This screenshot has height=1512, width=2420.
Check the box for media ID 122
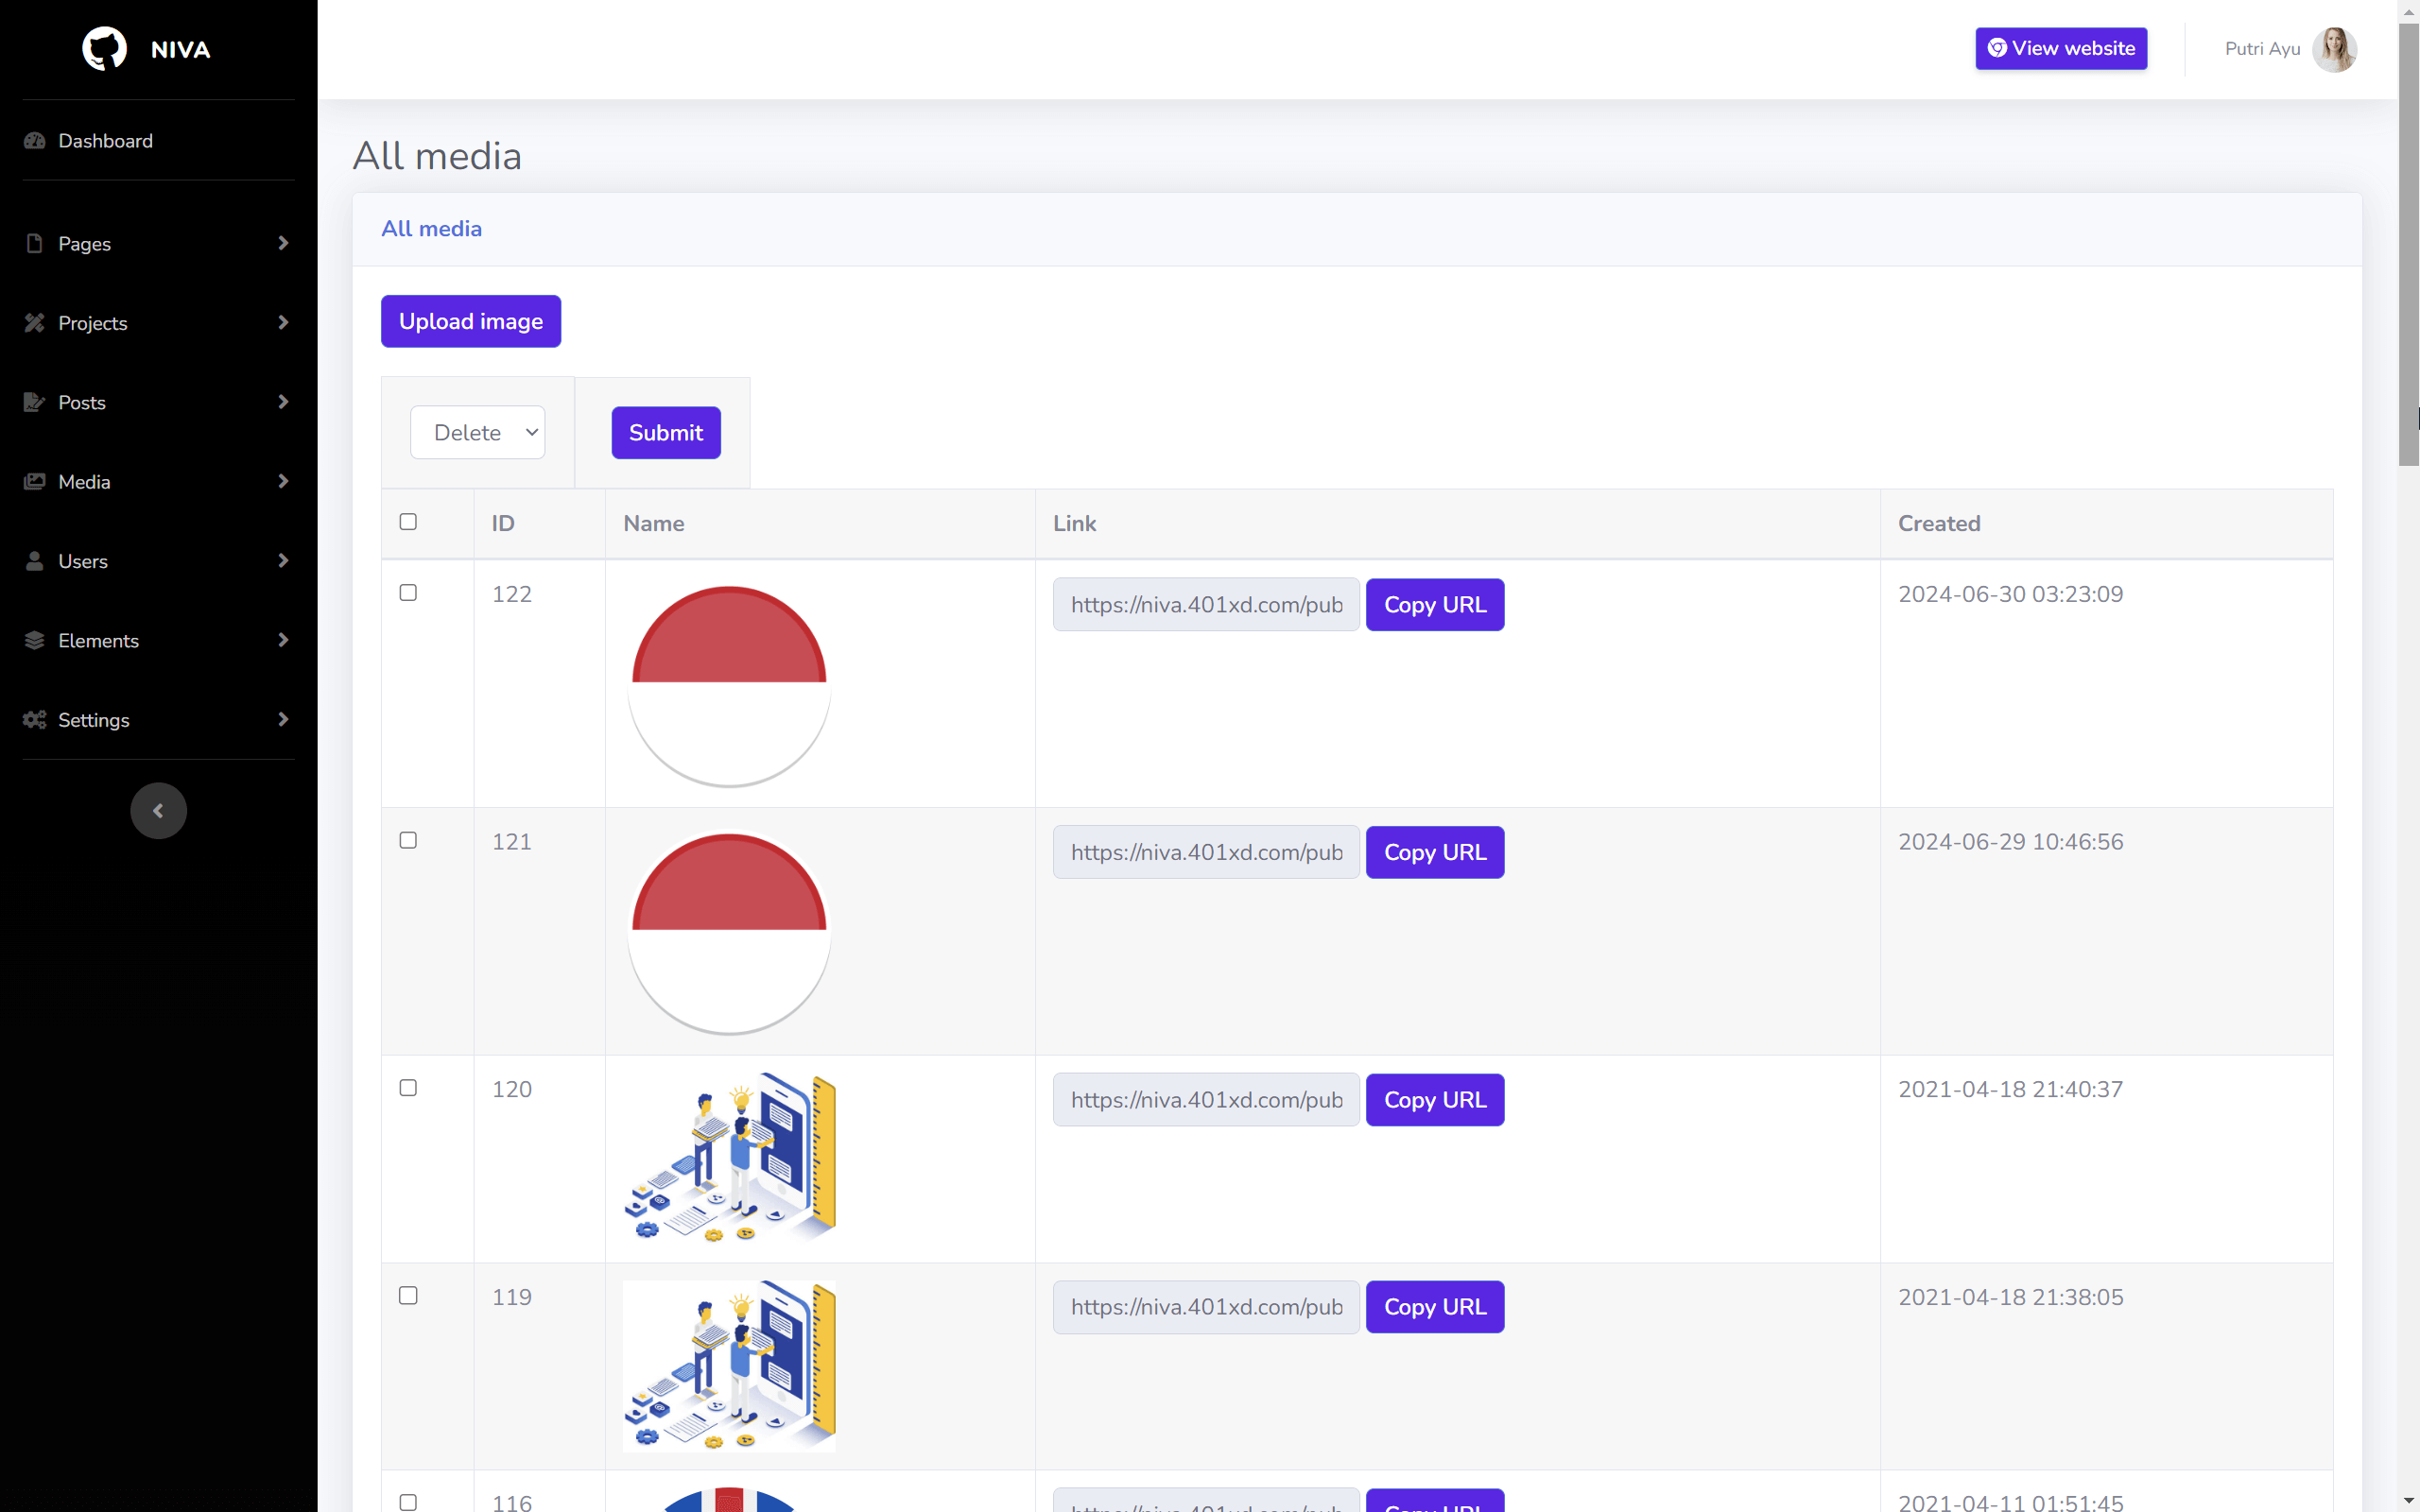click(x=408, y=593)
